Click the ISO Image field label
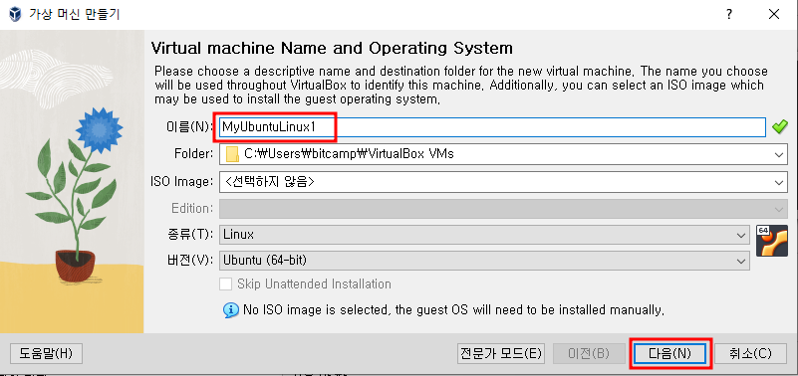Image resolution: width=798 pixels, height=376 pixels. pos(182,181)
